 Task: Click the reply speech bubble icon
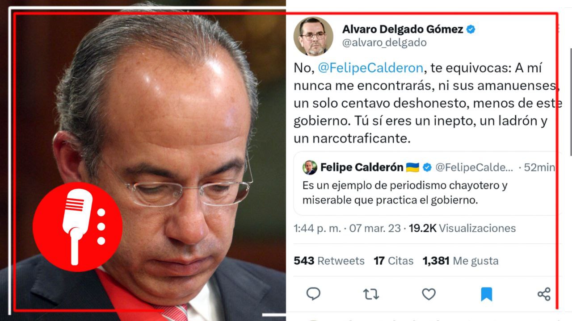(313, 294)
